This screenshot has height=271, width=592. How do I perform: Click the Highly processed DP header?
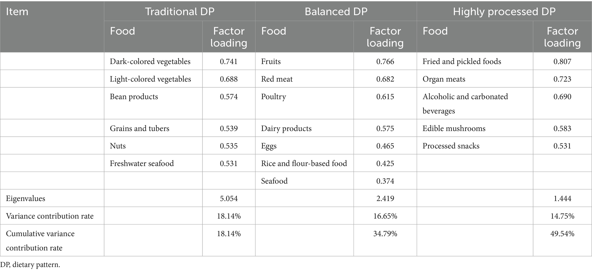[504, 12]
